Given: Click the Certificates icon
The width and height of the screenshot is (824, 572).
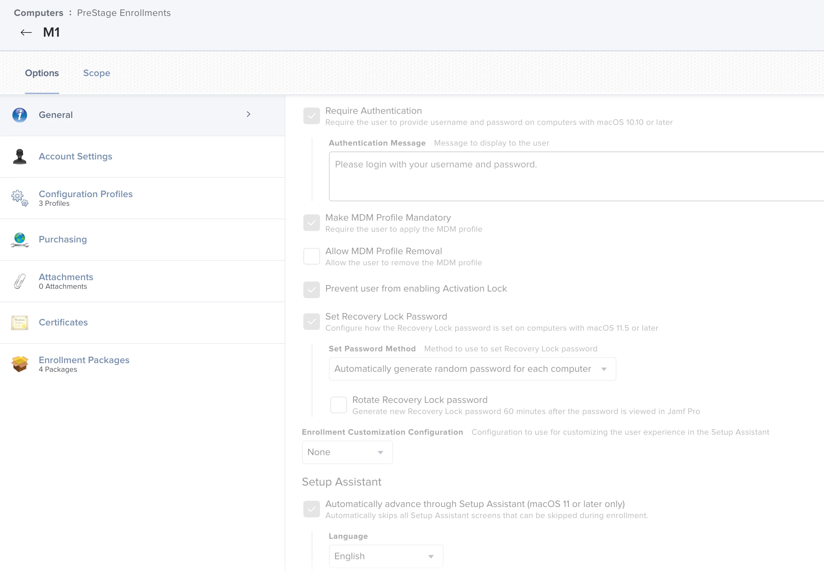Looking at the screenshot, I should (20, 323).
